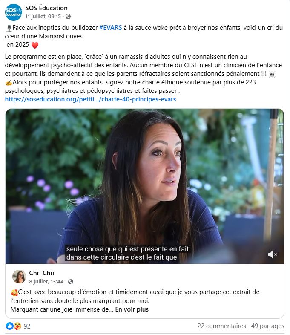The image size is (290, 335).
Task: Open the 8 juillet, 13:44 timestamp
Action: tap(46, 282)
